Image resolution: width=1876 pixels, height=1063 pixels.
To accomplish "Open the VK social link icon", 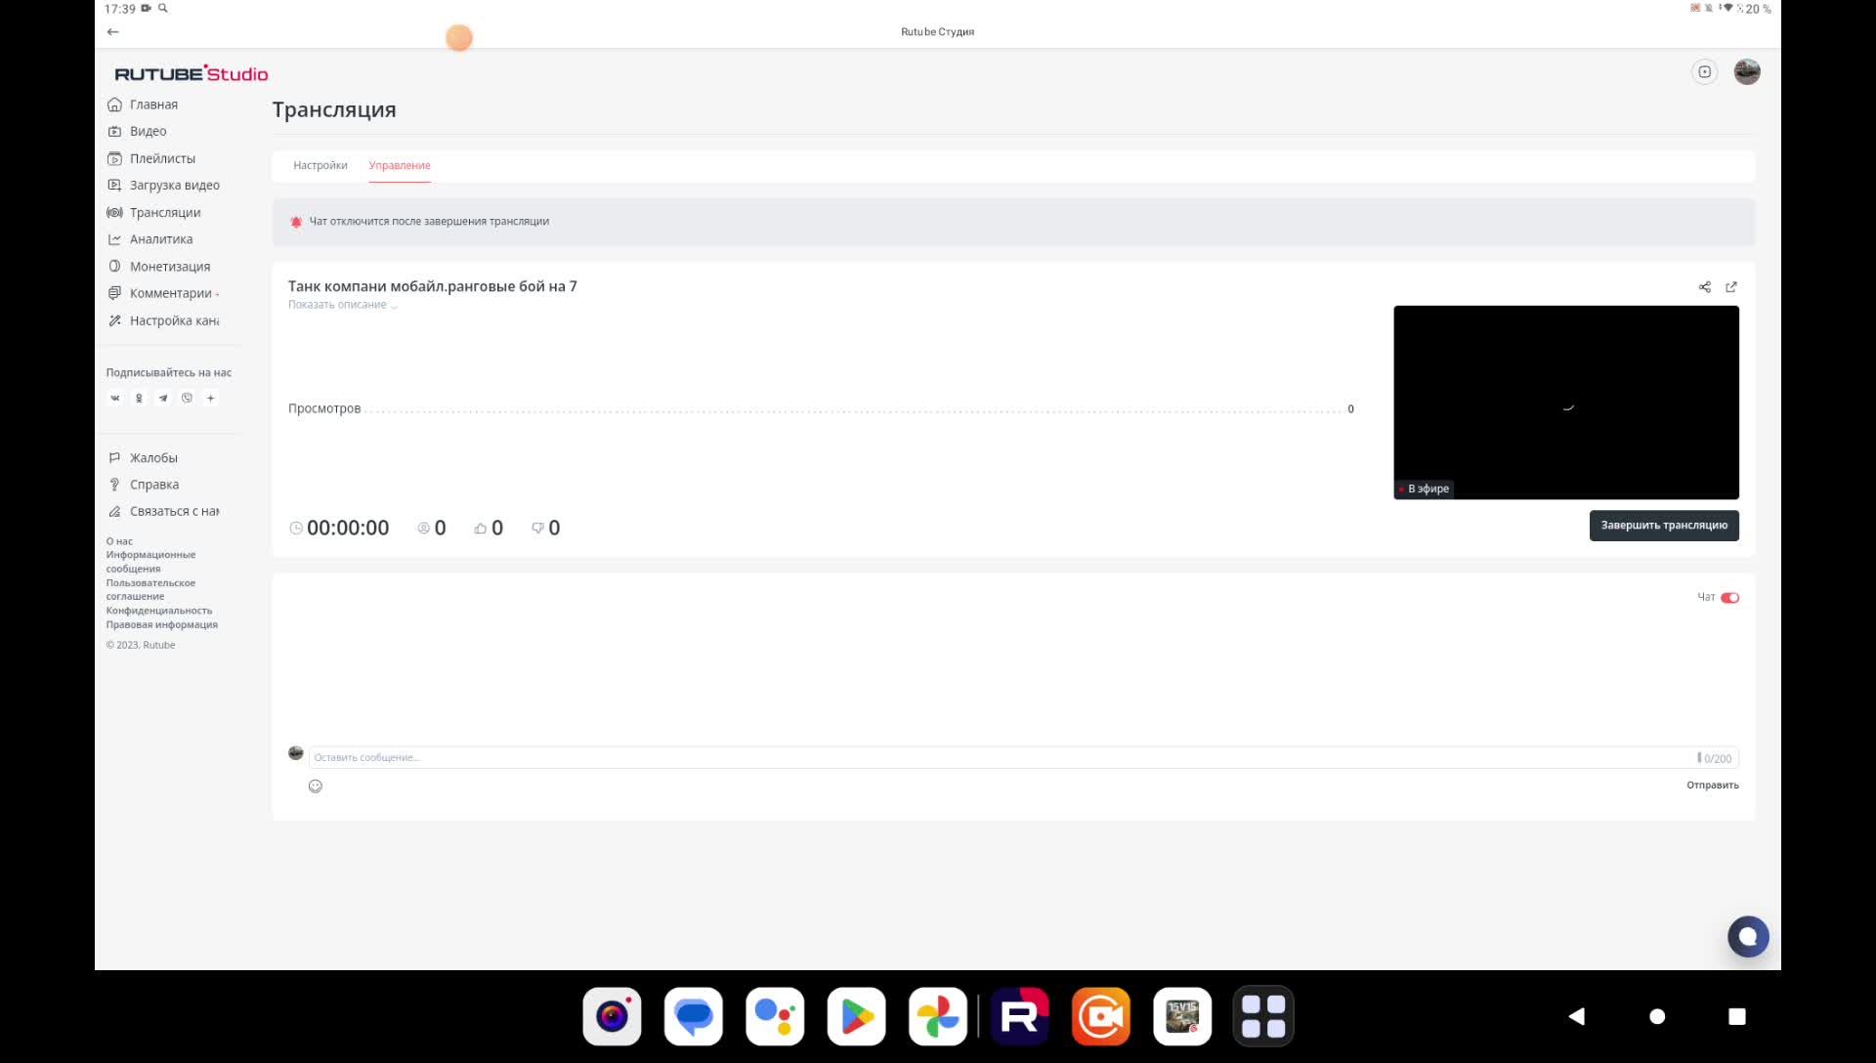I will 115,399.
